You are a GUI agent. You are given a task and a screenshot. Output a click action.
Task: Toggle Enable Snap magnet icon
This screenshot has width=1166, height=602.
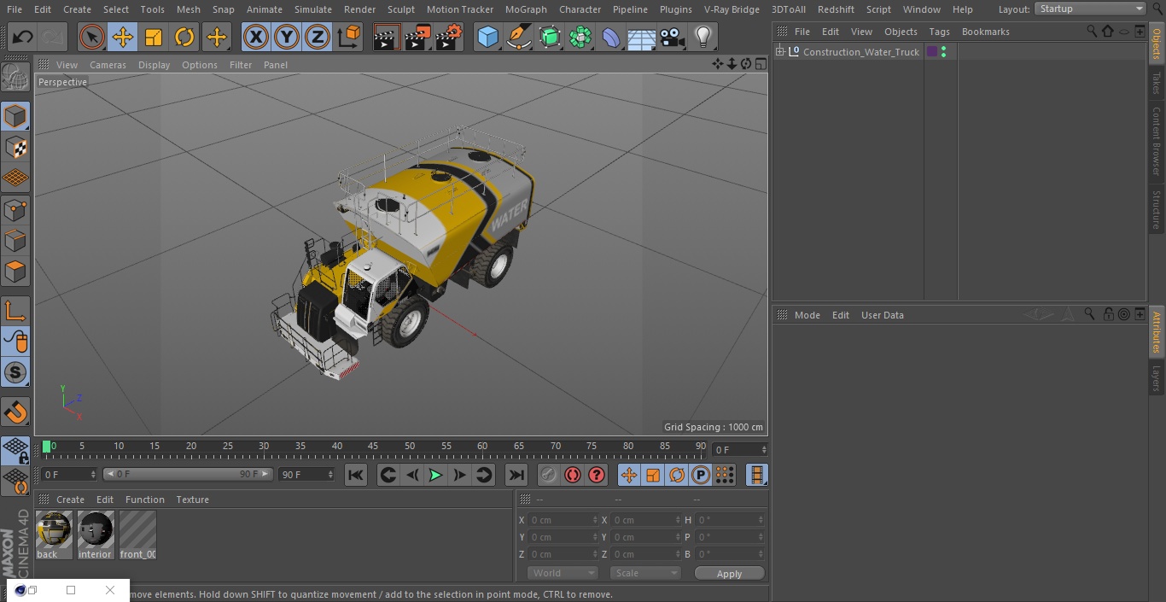[x=15, y=412]
